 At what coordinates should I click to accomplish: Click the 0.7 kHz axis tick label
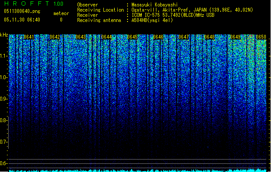pos(4,142)
